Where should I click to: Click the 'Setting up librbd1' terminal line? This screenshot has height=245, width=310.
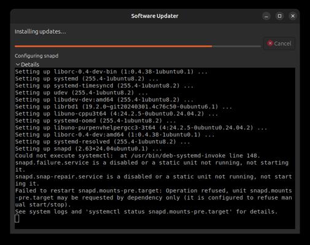123,107
